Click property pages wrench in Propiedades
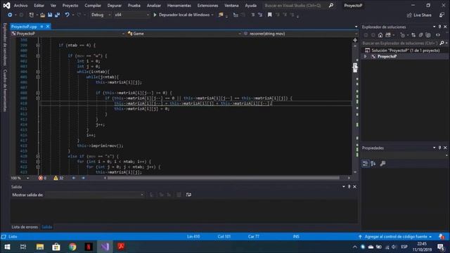This screenshot has height=253, width=450. [x=382, y=164]
